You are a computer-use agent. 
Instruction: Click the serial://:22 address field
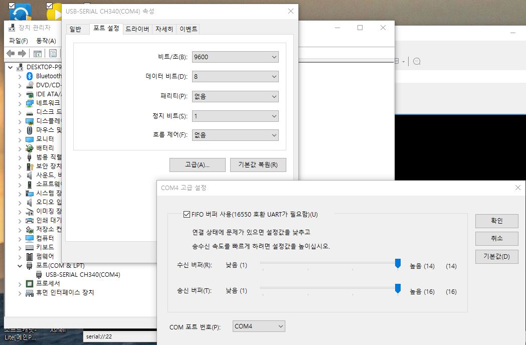[120, 336]
